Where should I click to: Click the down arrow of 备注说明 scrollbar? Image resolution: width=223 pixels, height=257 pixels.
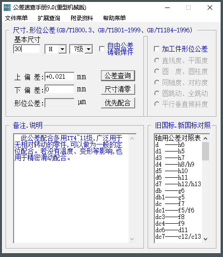tap(132, 239)
